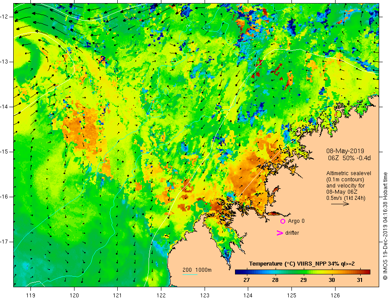Click the -15 latitude axis label
Viewport: 388px width, 300px height.
[x=5, y=152]
